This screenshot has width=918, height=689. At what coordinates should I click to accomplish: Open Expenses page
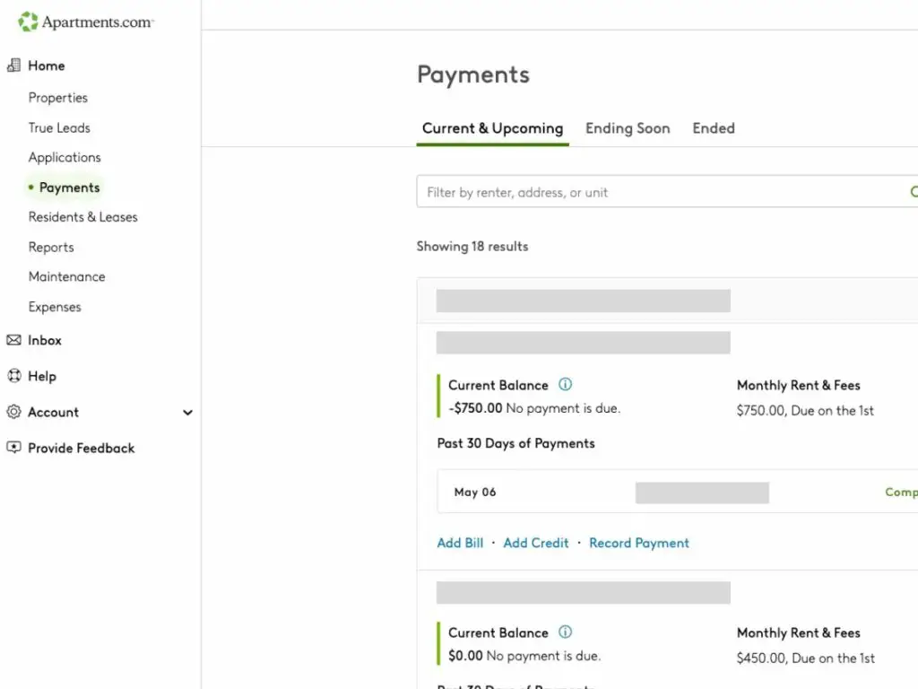[x=55, y=307]
